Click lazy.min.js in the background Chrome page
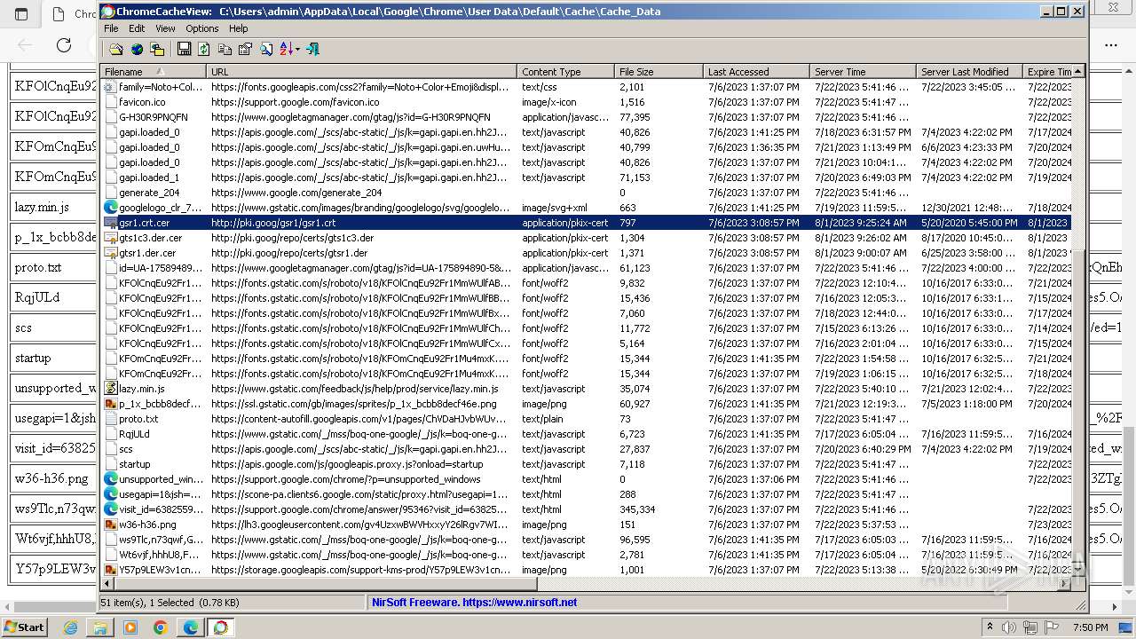The image size is (1136, 639). [41, 207]
